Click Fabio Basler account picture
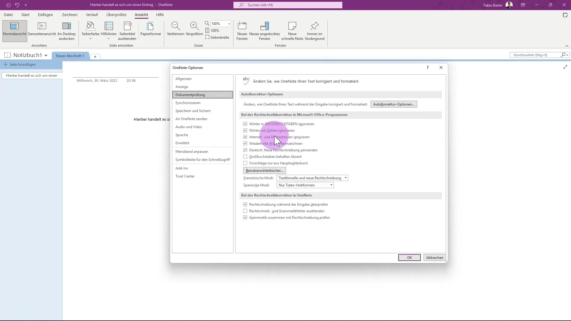Screen dimensions: 571x321 509,5
